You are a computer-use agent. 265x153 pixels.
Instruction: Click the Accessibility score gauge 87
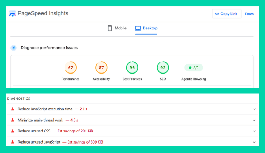(101, 68)
